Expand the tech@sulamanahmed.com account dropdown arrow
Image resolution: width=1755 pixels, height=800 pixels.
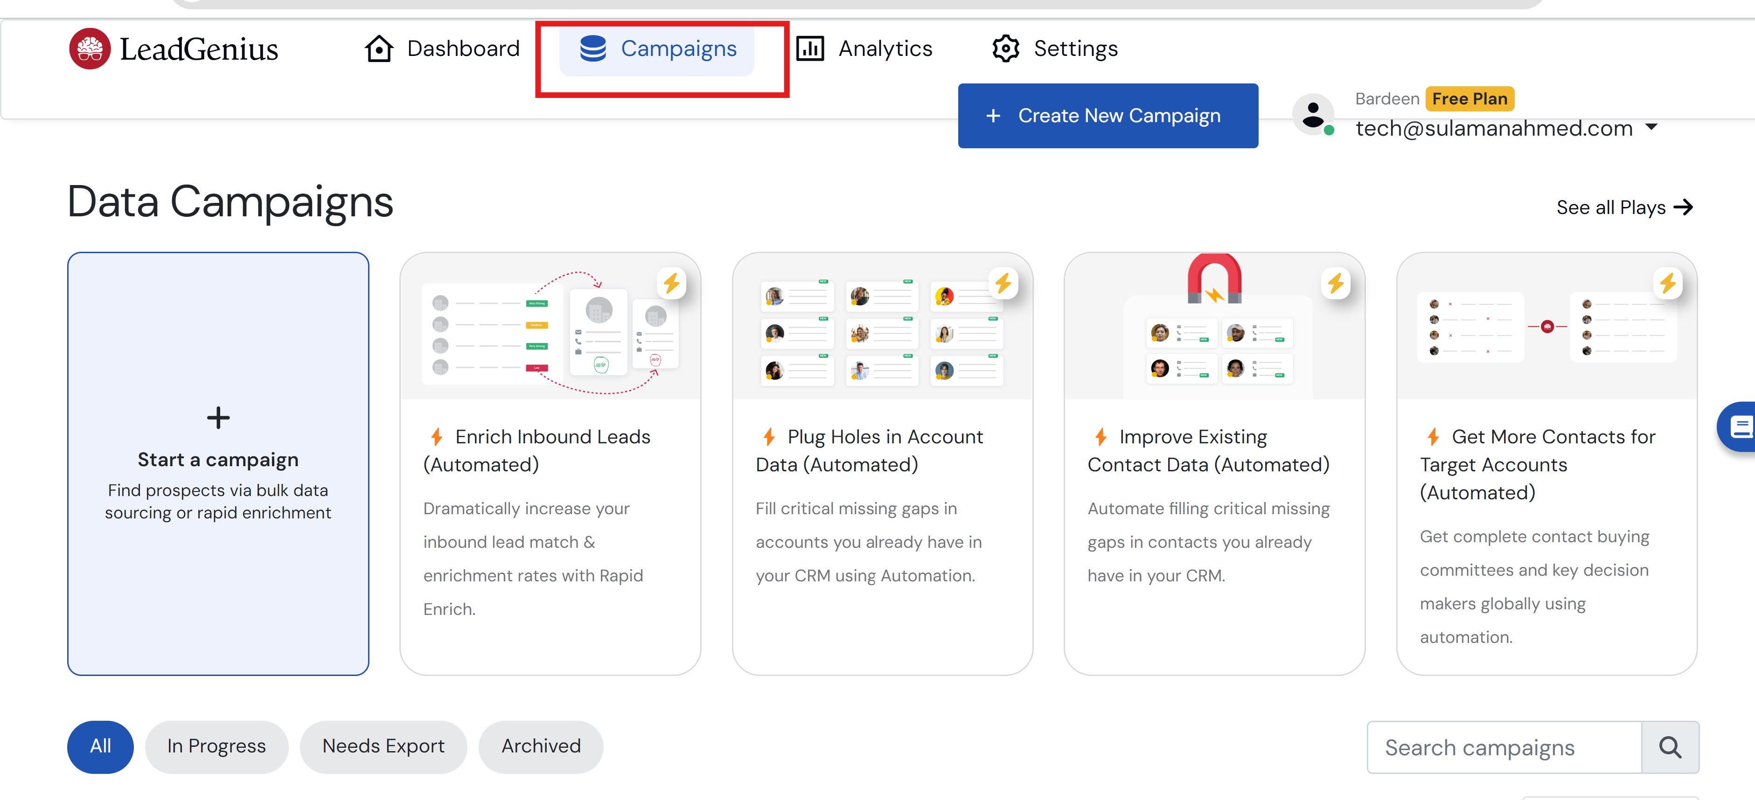[1651, 127]
